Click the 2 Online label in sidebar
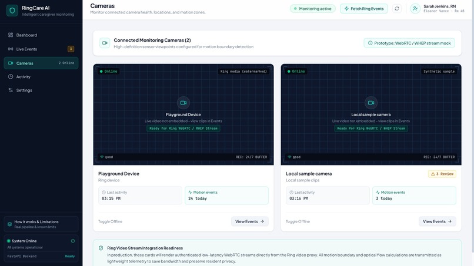 tap(66, 63)
